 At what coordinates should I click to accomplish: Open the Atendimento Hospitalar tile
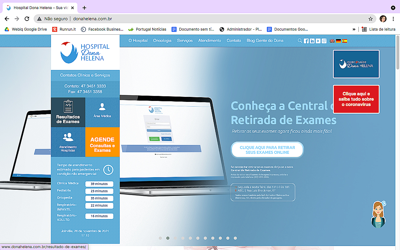pyautogui.click(x=68, y=142)
